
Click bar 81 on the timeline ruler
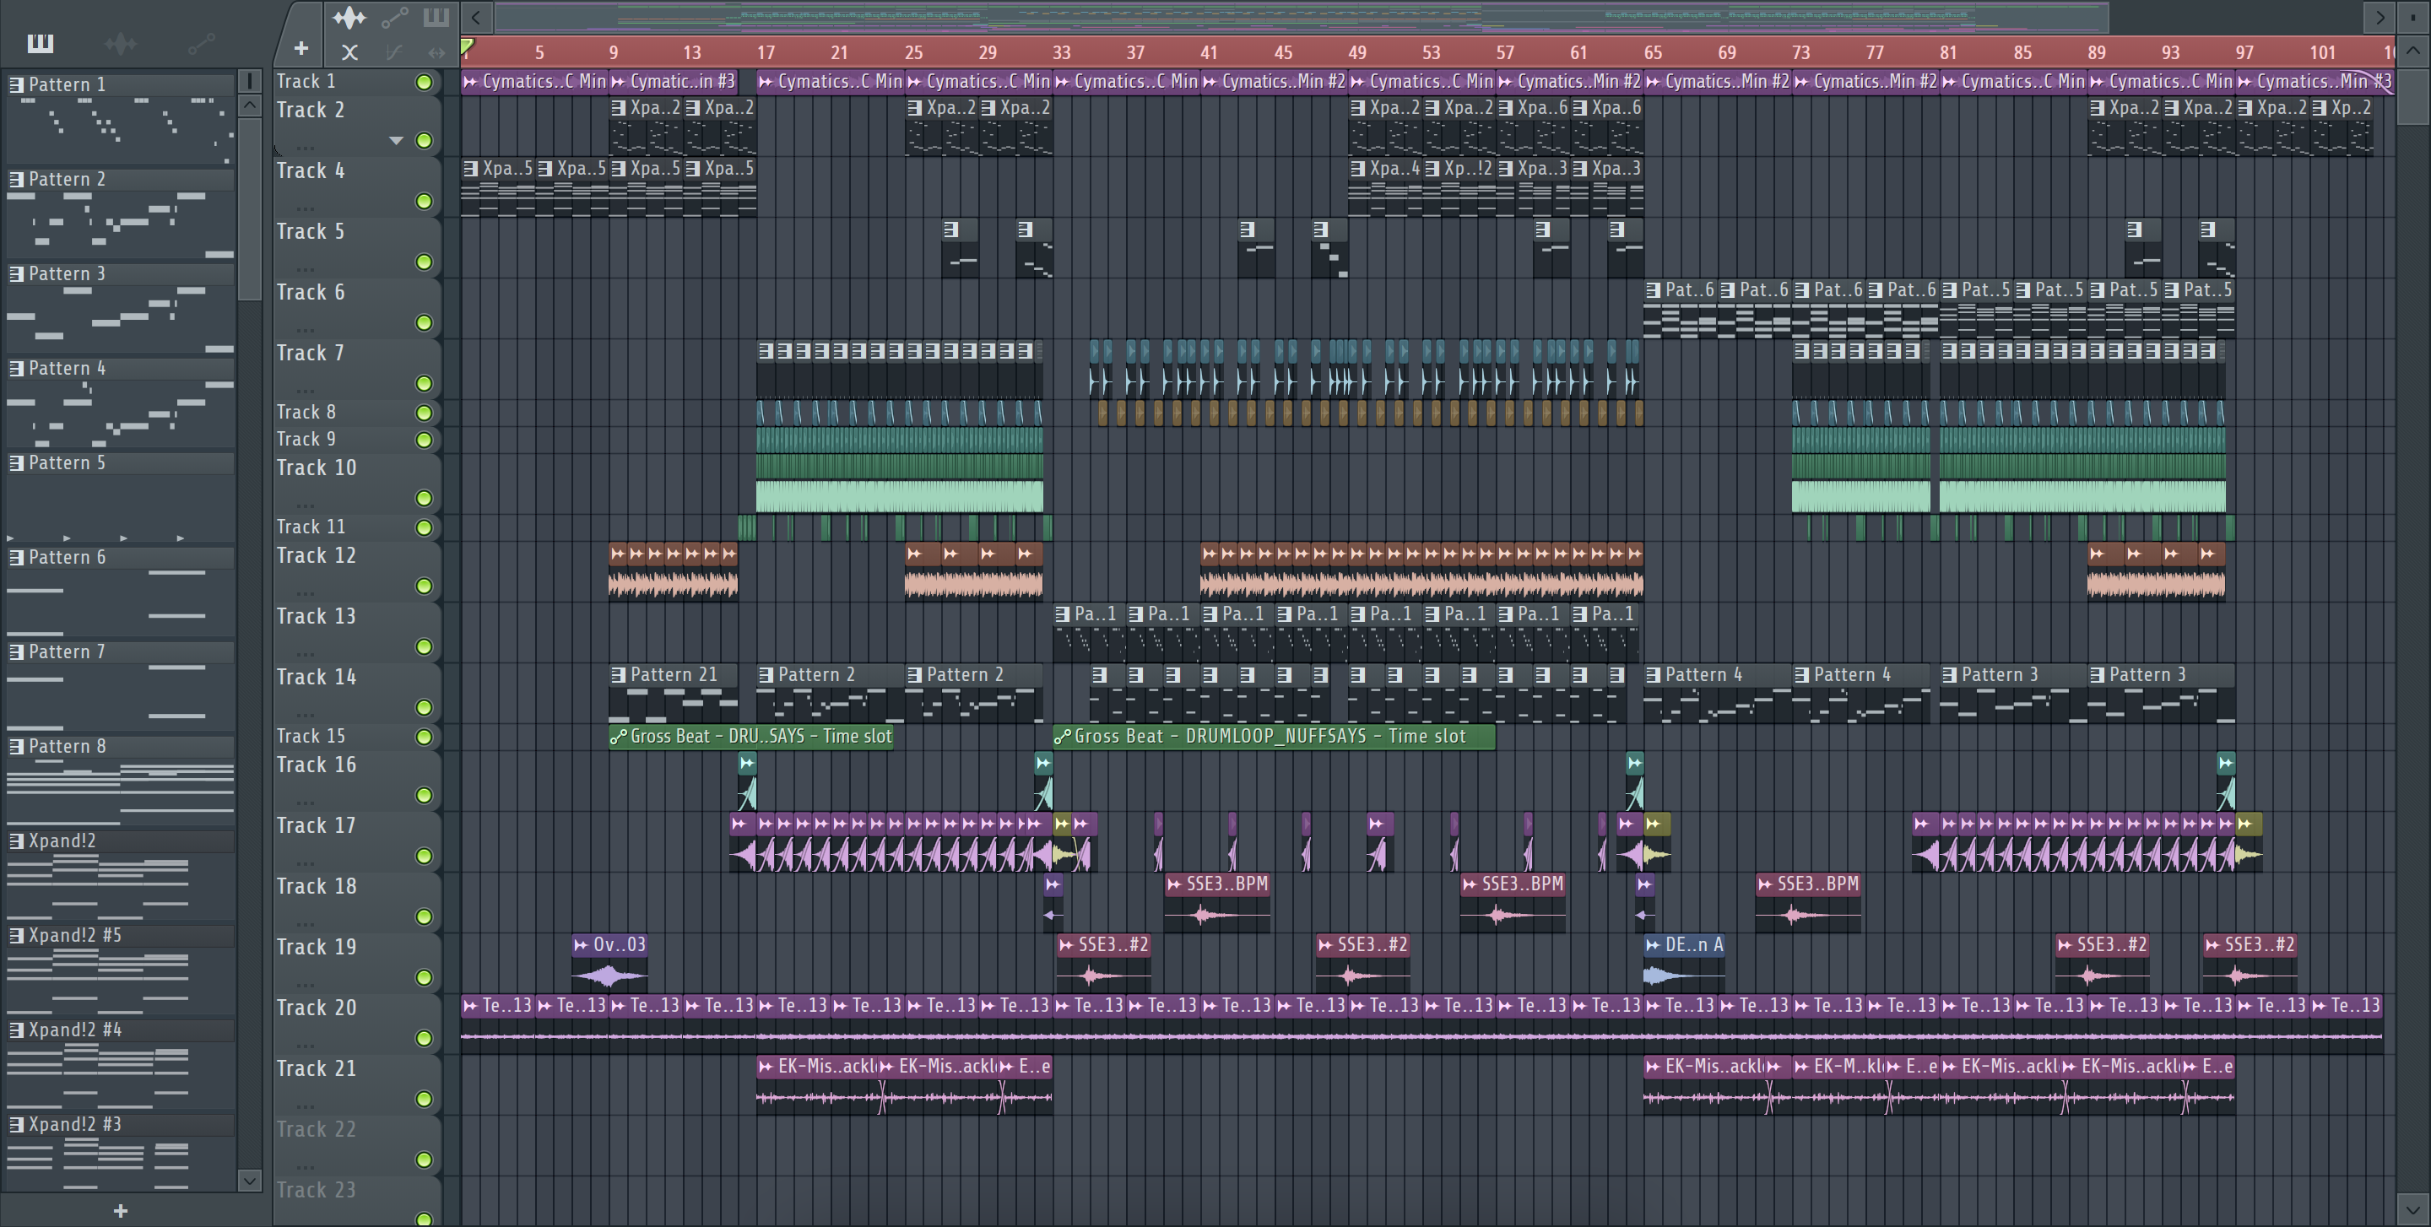click(1949, 53)
